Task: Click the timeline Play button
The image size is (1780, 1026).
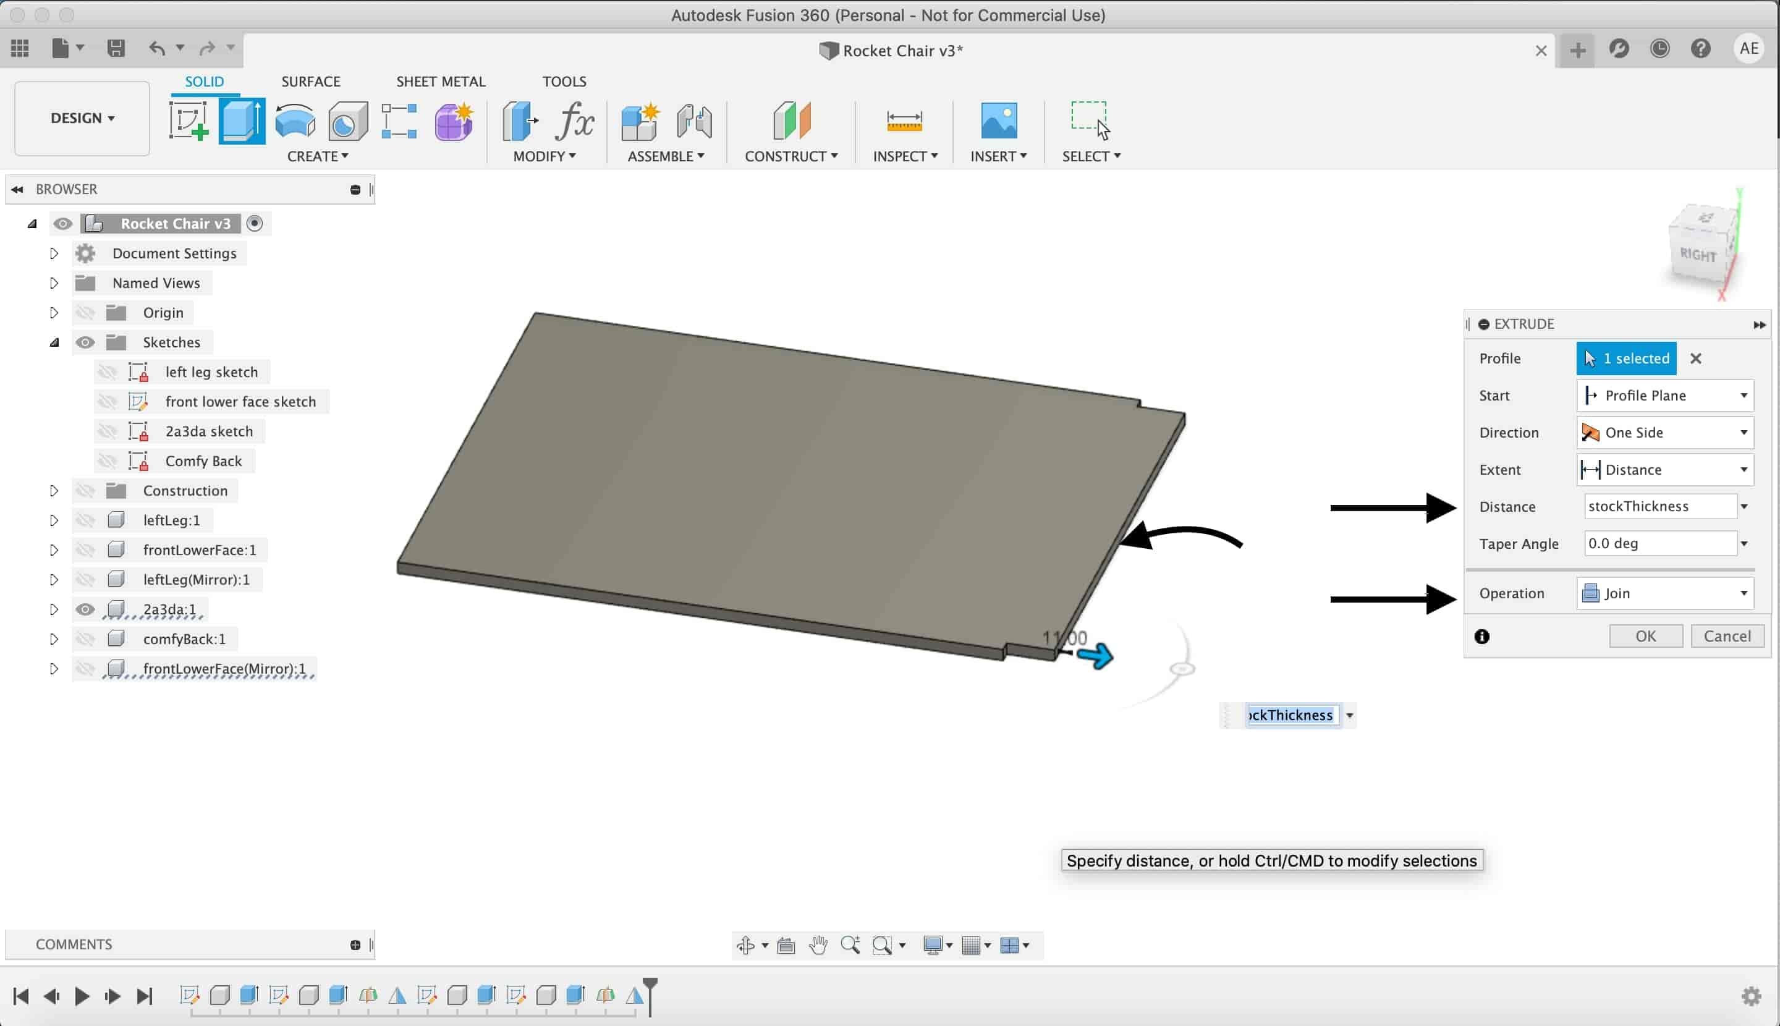Action: coord(82,996)
